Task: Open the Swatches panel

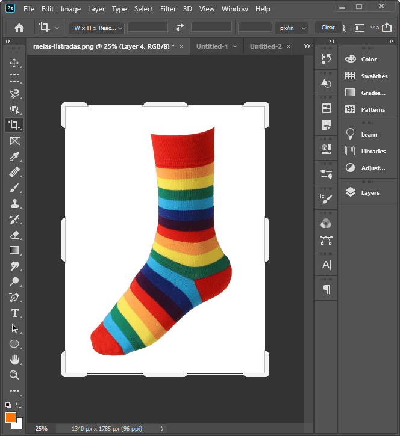Action: click(x=367, y=76)
